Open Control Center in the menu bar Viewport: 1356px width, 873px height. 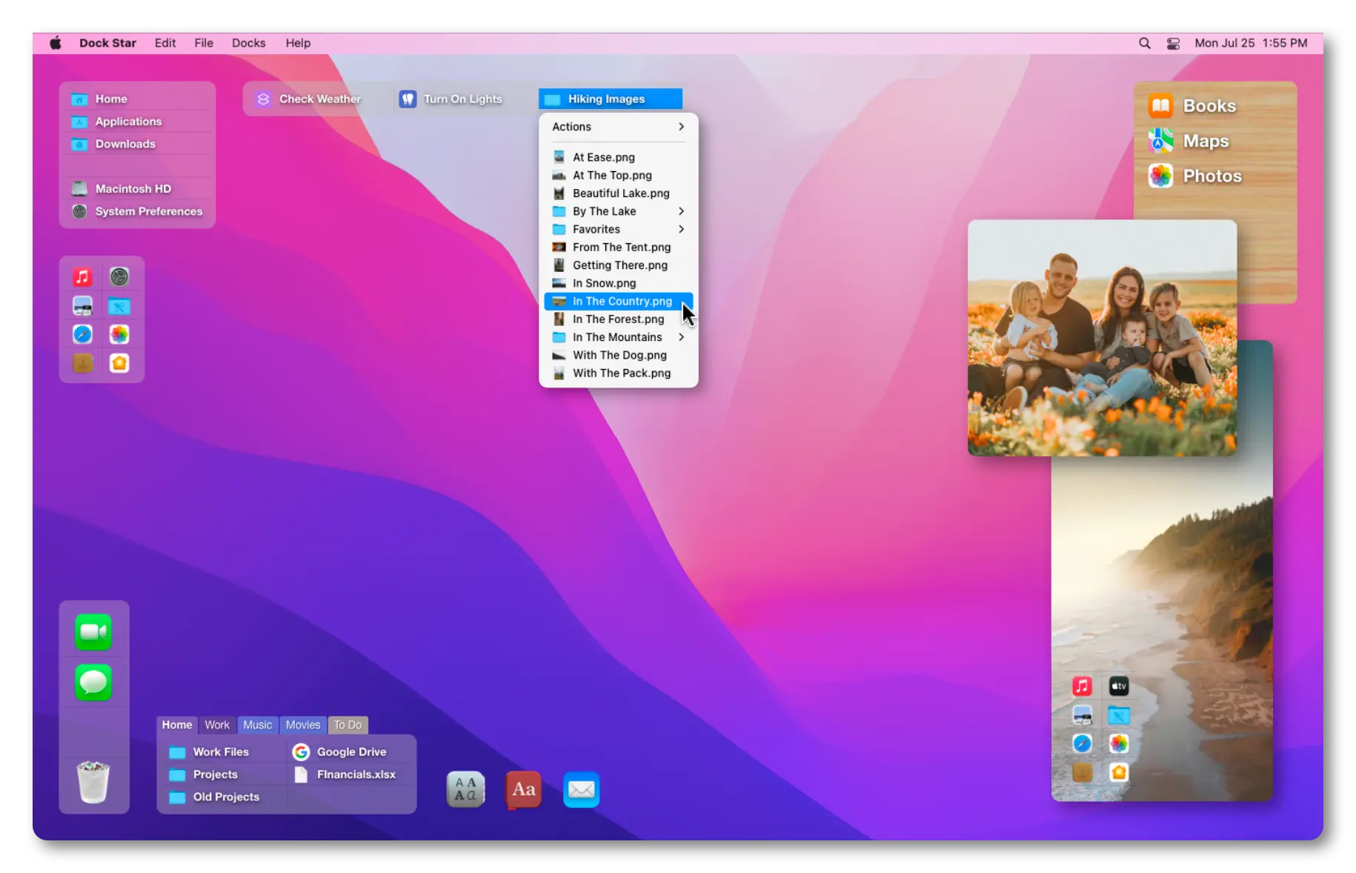[1173, 44]
